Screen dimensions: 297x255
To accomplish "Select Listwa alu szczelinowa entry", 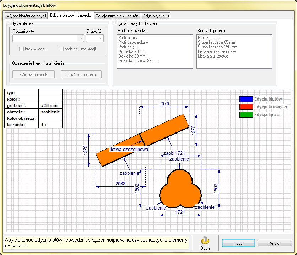I will tap(217, 51).
